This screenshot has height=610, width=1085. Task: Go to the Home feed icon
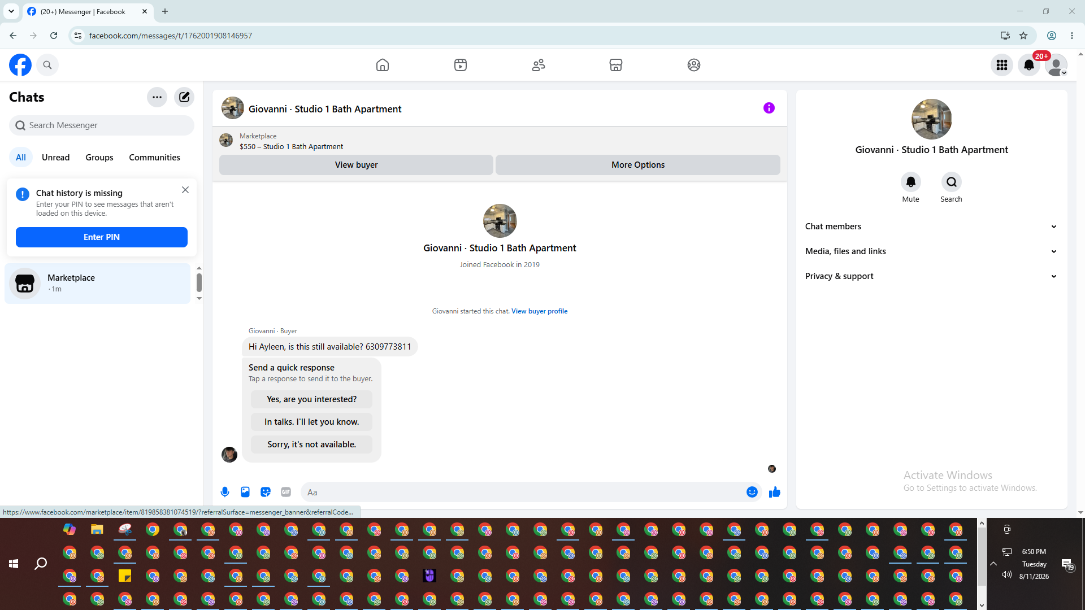point(383,65)
